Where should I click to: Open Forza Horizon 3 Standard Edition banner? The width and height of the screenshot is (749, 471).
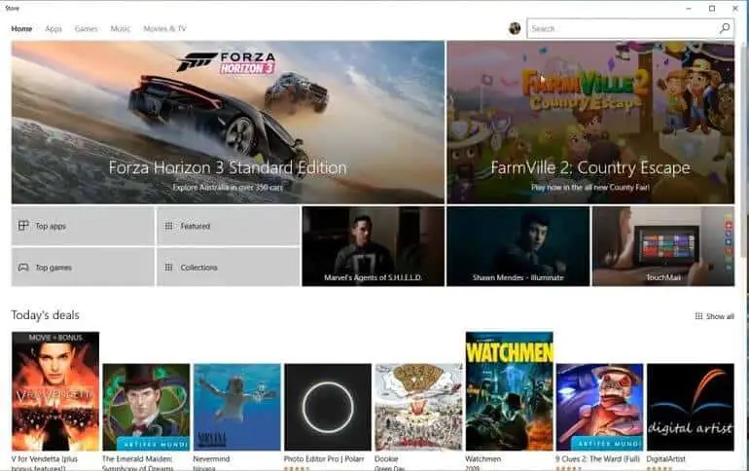click(x=228, y=123)
